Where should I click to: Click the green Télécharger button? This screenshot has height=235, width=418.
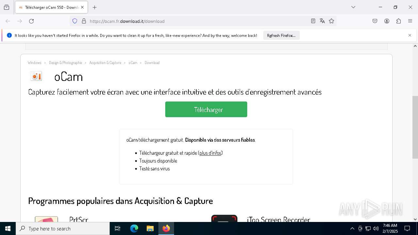pyautogui.click(x=206, y=109)
